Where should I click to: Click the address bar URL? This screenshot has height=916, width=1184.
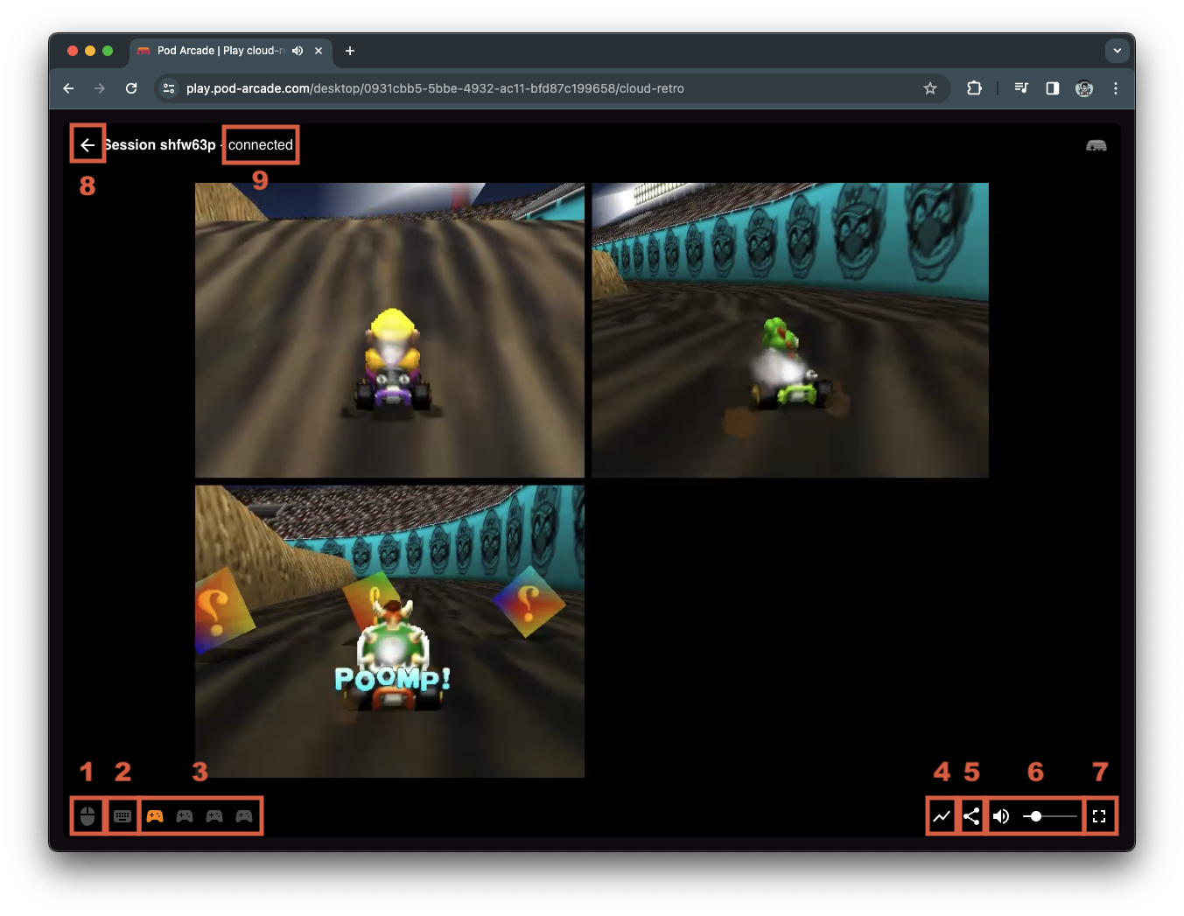point(435,88)
